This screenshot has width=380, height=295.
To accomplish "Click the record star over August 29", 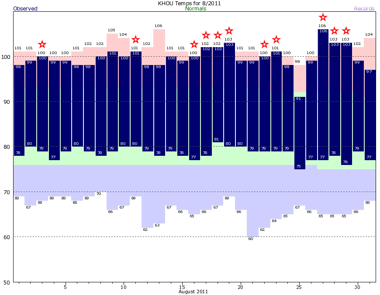I will 346,31.
